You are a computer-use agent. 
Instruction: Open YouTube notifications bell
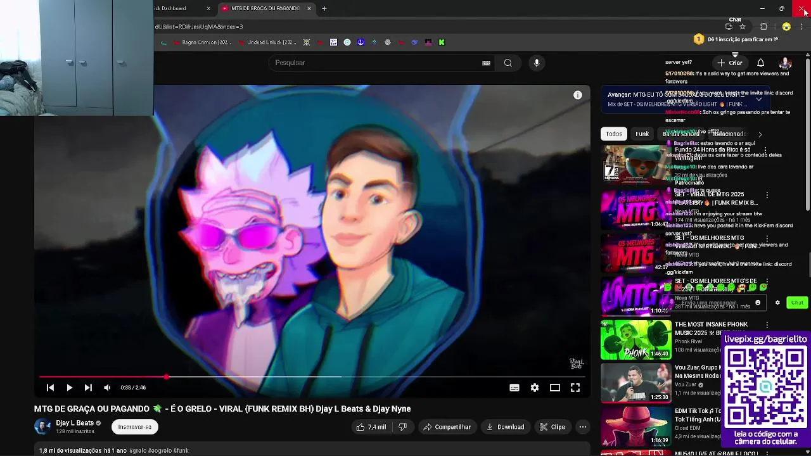pos(760,63)
